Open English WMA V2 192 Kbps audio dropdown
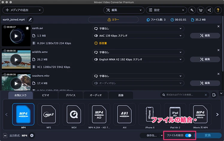The height and width of the screenshot is (141, 224). 138,59
